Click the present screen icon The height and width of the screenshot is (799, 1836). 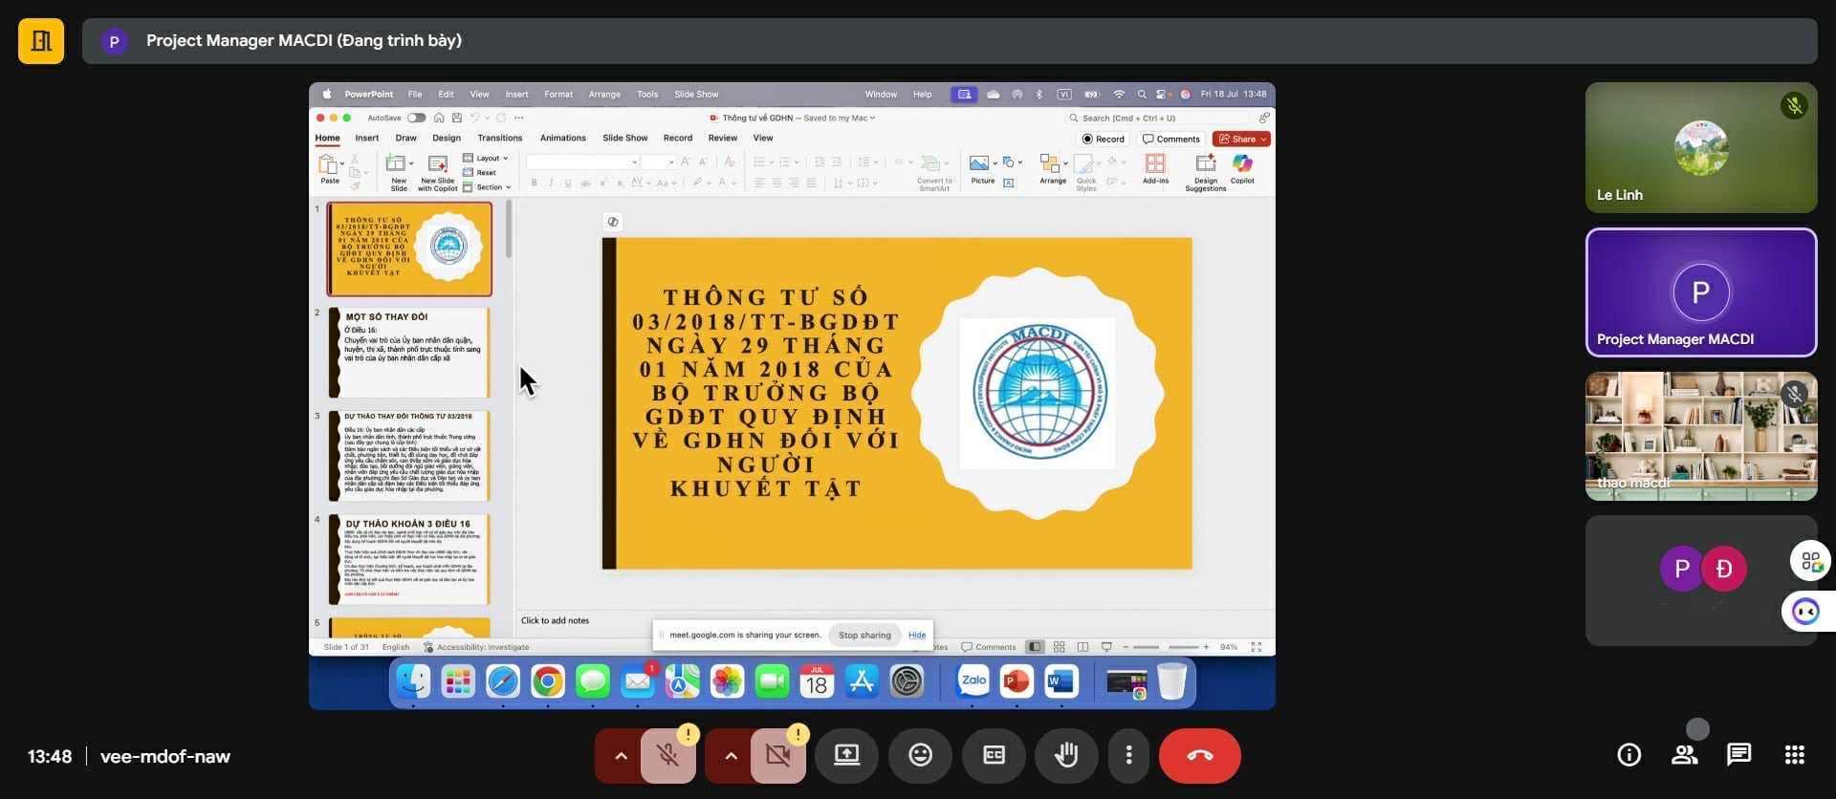[x=846, y=755]
